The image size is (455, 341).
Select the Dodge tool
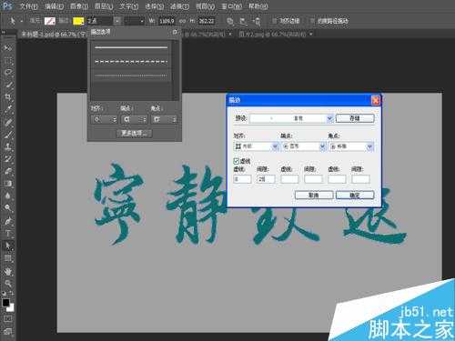click(x=8, y=208)
